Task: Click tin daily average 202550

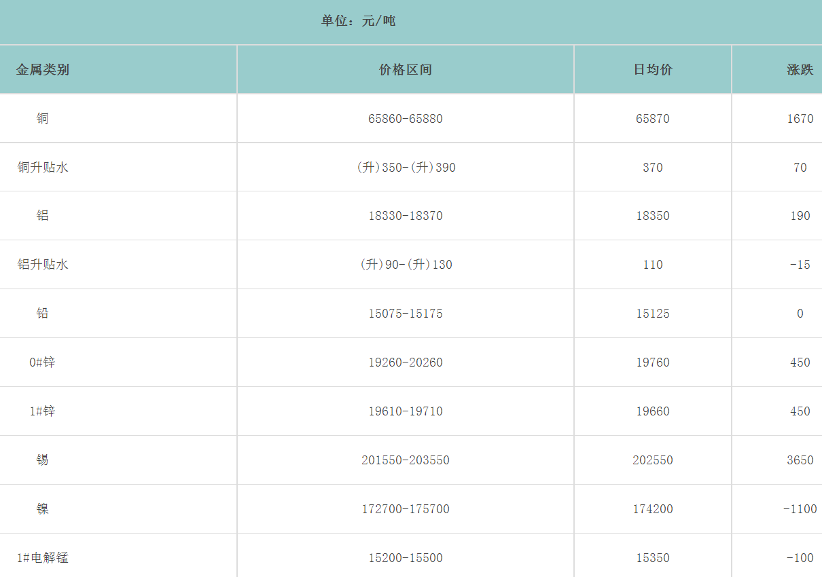Action: [653, 460]
